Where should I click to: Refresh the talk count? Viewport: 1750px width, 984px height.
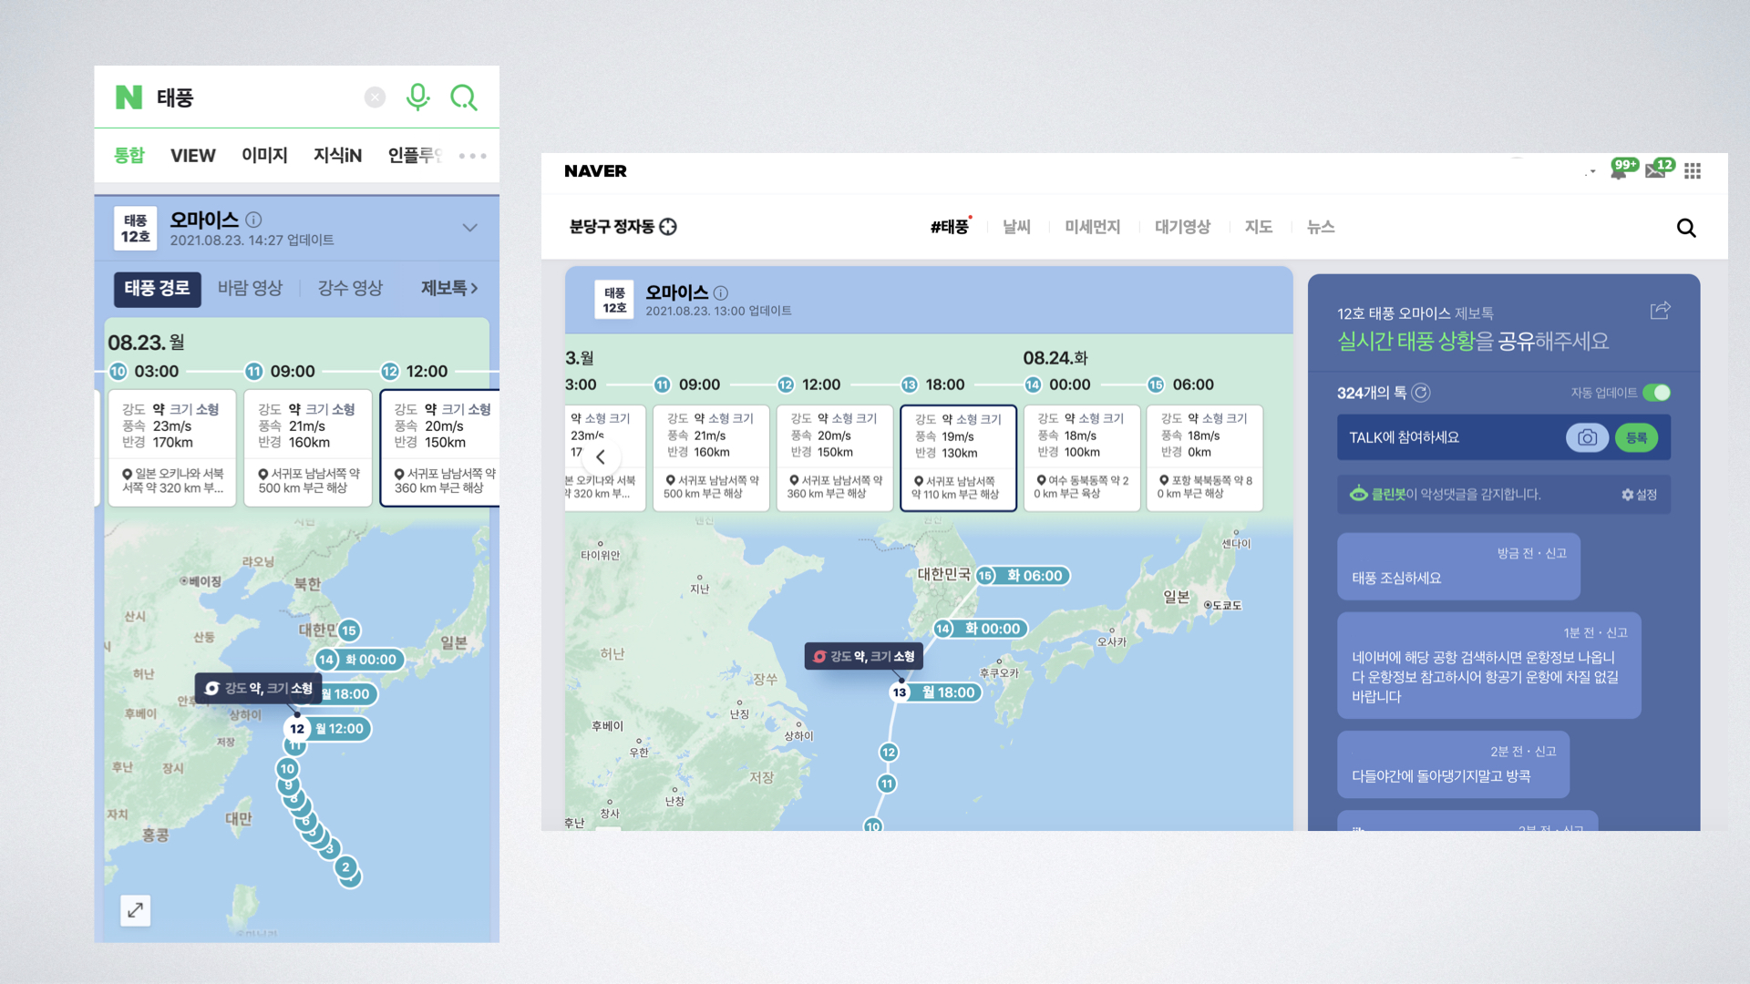[1420, 393]
